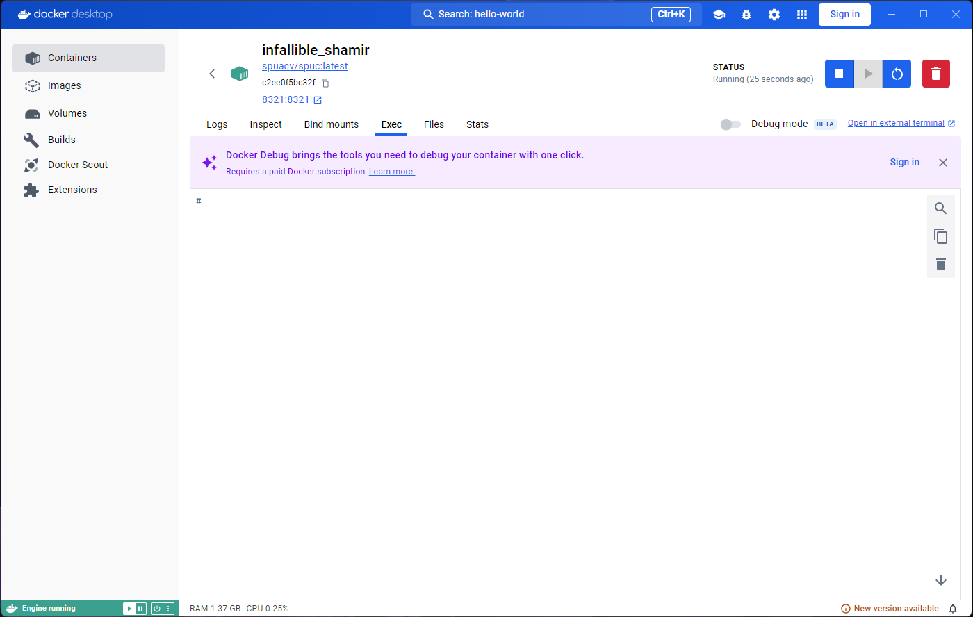The width and height of the screenshot is (973, 617).
Task: Dismiss the Docker Debug banner
Action: pyautogui.click(x=943, y=163)
